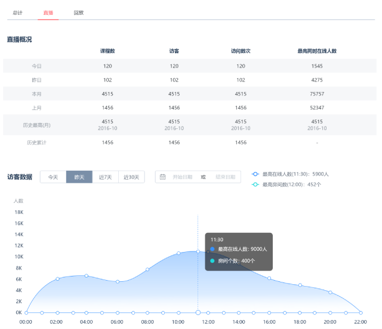
Task: Click the chart data point at 20:00
Action: (330, 292)
